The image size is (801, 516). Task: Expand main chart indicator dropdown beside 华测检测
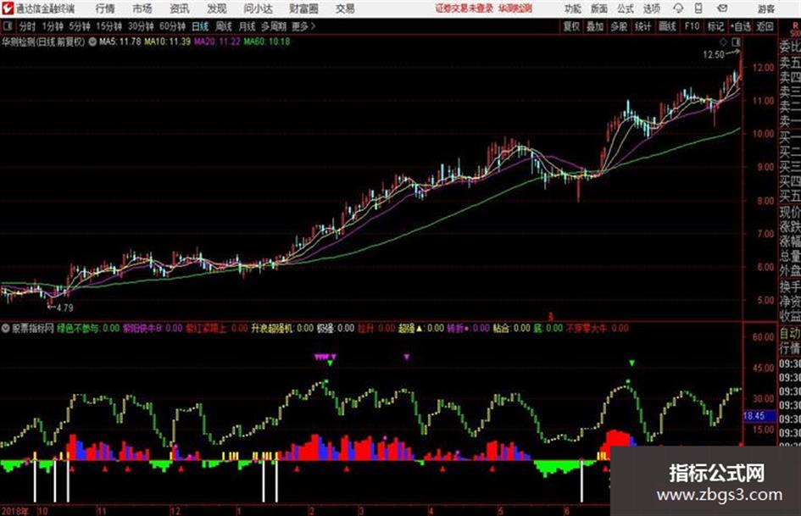pyautogui.click(x=92, y=42)
